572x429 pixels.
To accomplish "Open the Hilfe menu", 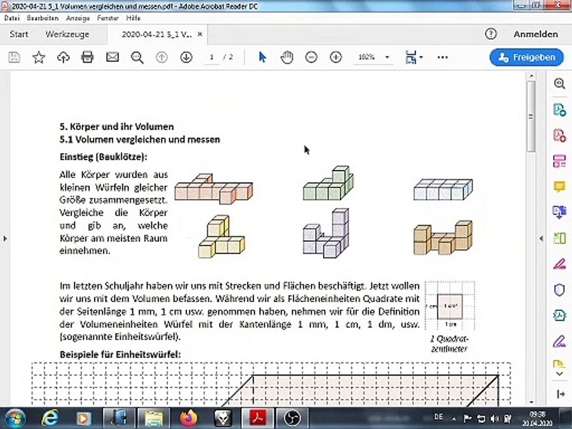I will (x=133, y=18).
